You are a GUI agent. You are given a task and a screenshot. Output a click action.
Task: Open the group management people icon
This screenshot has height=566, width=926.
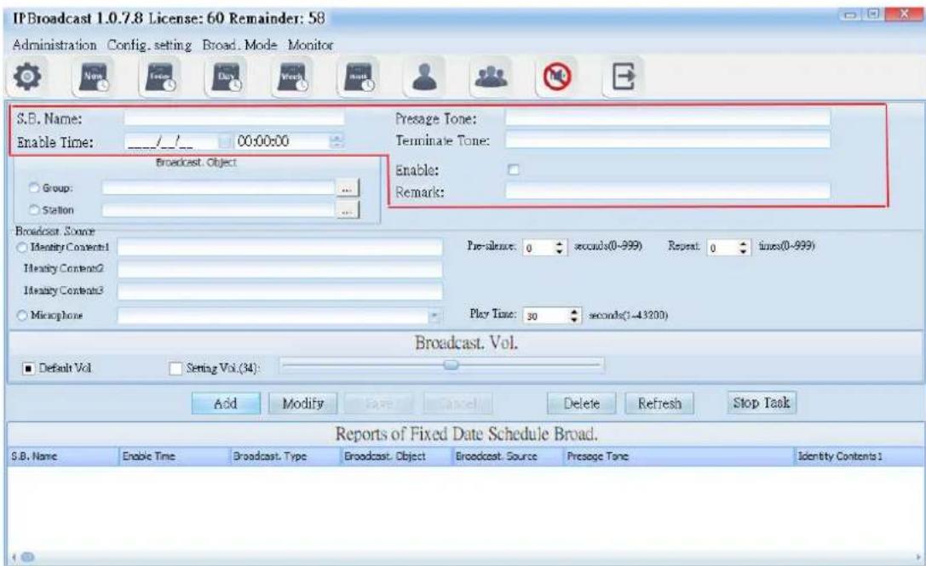491,77
